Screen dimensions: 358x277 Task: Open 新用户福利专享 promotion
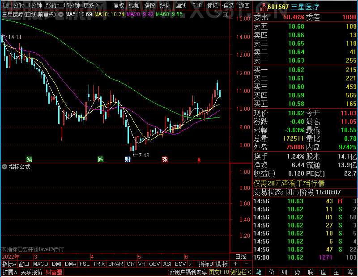188,272
